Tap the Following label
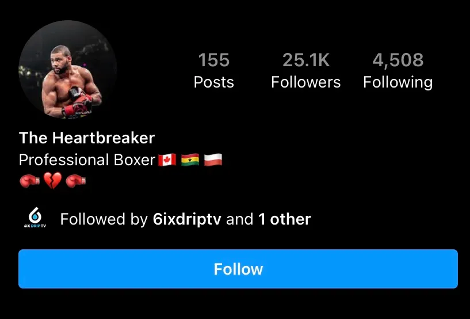The width and height of the screenshot is (470, 319). 398,83
